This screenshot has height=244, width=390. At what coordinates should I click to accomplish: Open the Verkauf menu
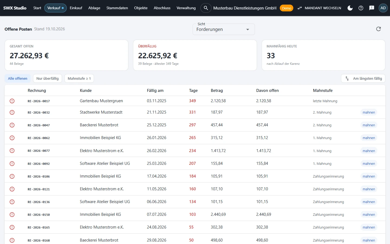click(56, 8)
